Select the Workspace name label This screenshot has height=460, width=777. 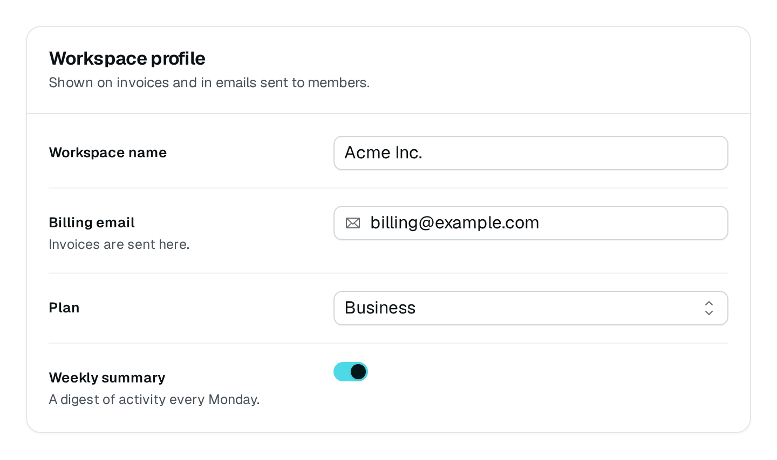[108, 152]
